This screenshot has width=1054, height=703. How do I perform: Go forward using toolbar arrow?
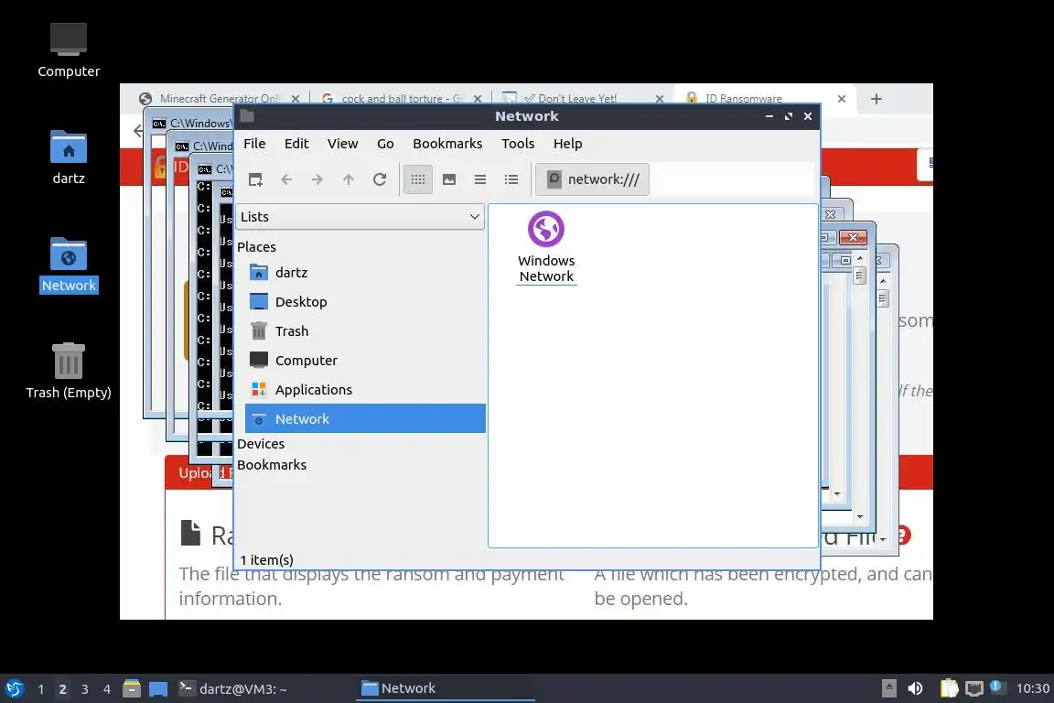point(317,179)
